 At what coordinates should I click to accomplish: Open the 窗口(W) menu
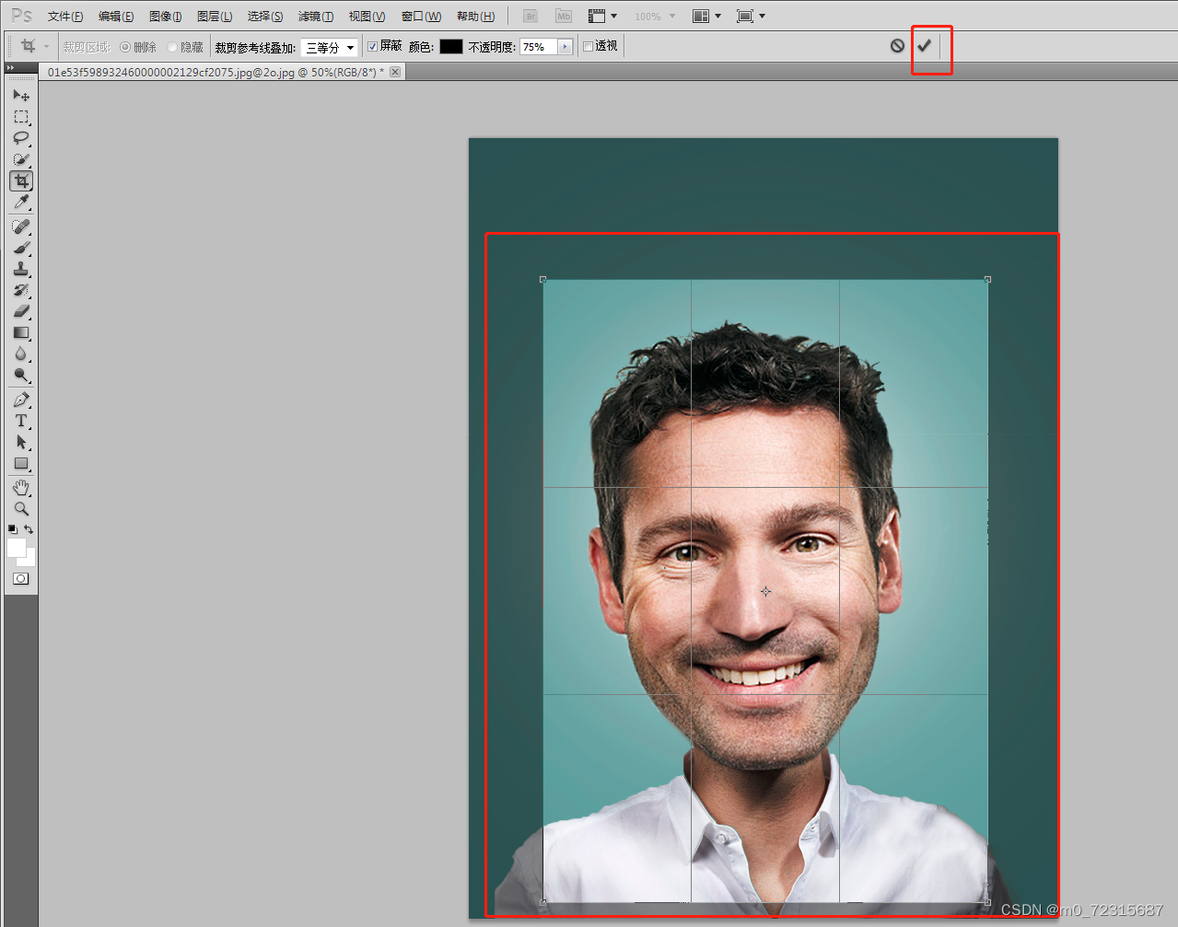click(x=421, y=17)
